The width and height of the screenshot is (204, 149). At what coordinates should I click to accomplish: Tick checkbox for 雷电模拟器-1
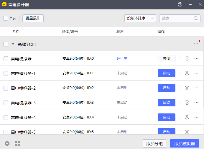(x=6, y=73)
